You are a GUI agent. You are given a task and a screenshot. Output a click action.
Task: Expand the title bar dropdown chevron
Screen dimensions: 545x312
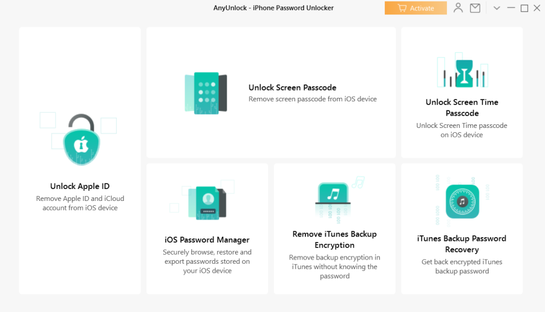pos(497,8)
